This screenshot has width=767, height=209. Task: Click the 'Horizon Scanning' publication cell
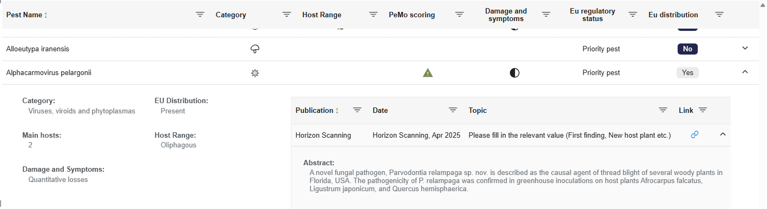(323, 136)
